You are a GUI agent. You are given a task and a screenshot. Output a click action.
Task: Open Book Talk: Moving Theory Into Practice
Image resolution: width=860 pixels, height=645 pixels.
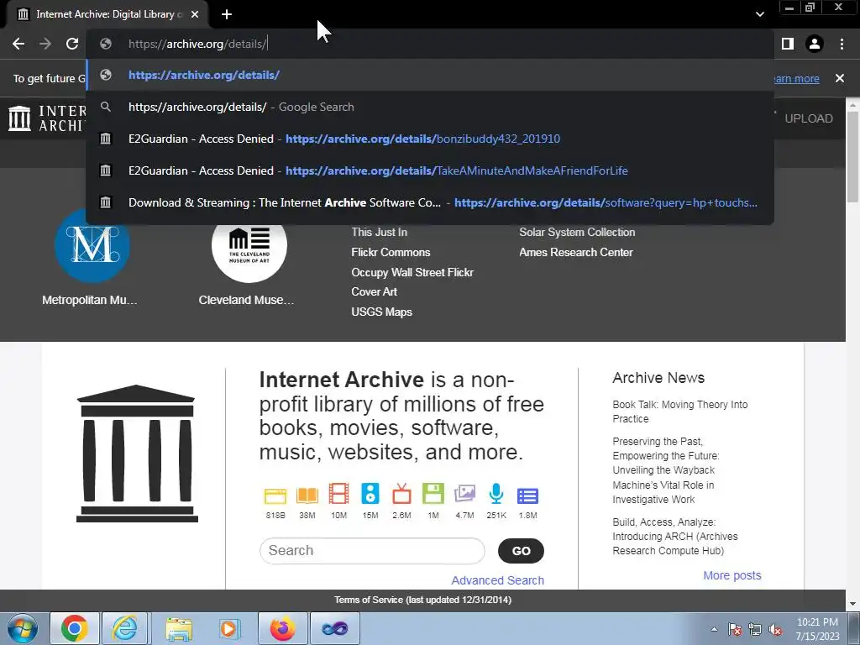[x=680, y=412]
